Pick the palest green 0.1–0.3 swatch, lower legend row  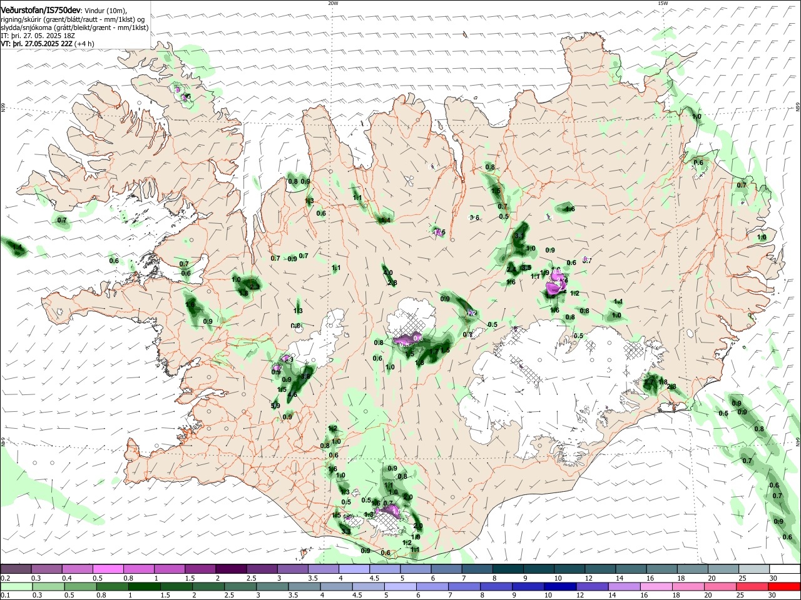click(x=16, y=587)
